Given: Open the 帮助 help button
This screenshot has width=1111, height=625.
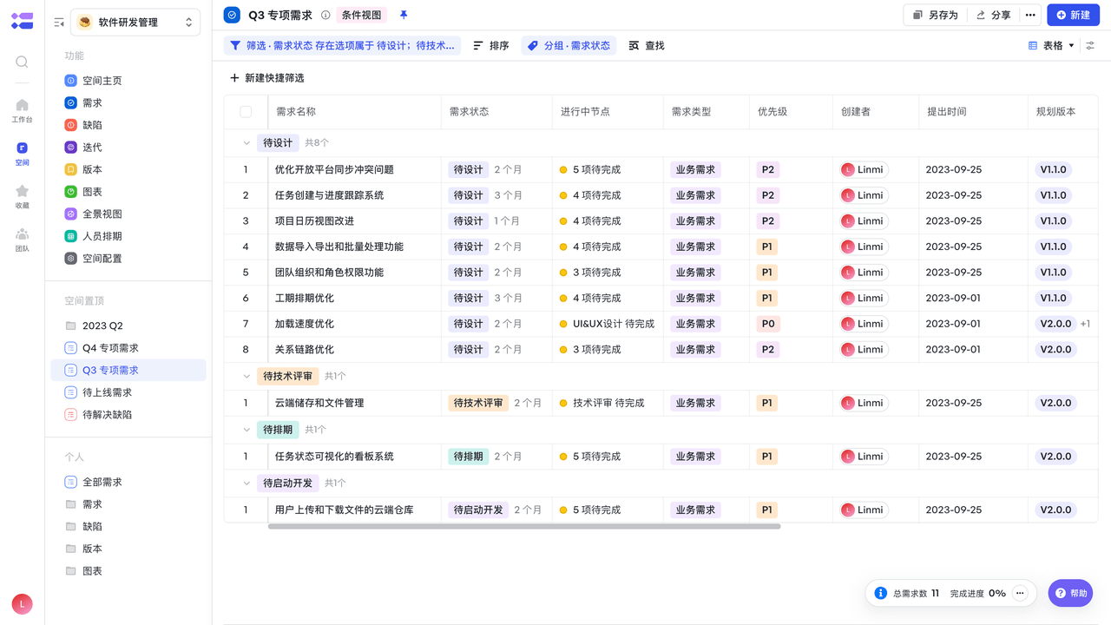Looking at the screenshot, I should point(1070,594).
